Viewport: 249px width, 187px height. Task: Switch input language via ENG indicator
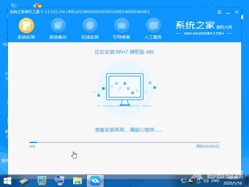pos(215,181)
